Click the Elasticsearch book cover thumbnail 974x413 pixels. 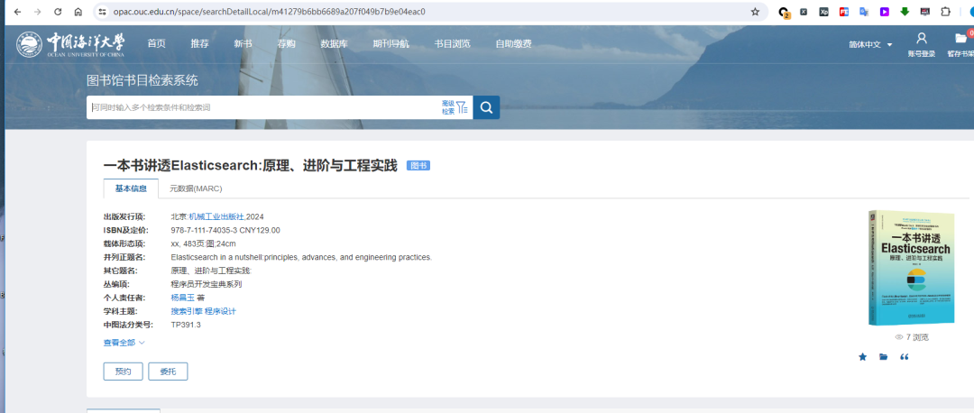[911, 268]
